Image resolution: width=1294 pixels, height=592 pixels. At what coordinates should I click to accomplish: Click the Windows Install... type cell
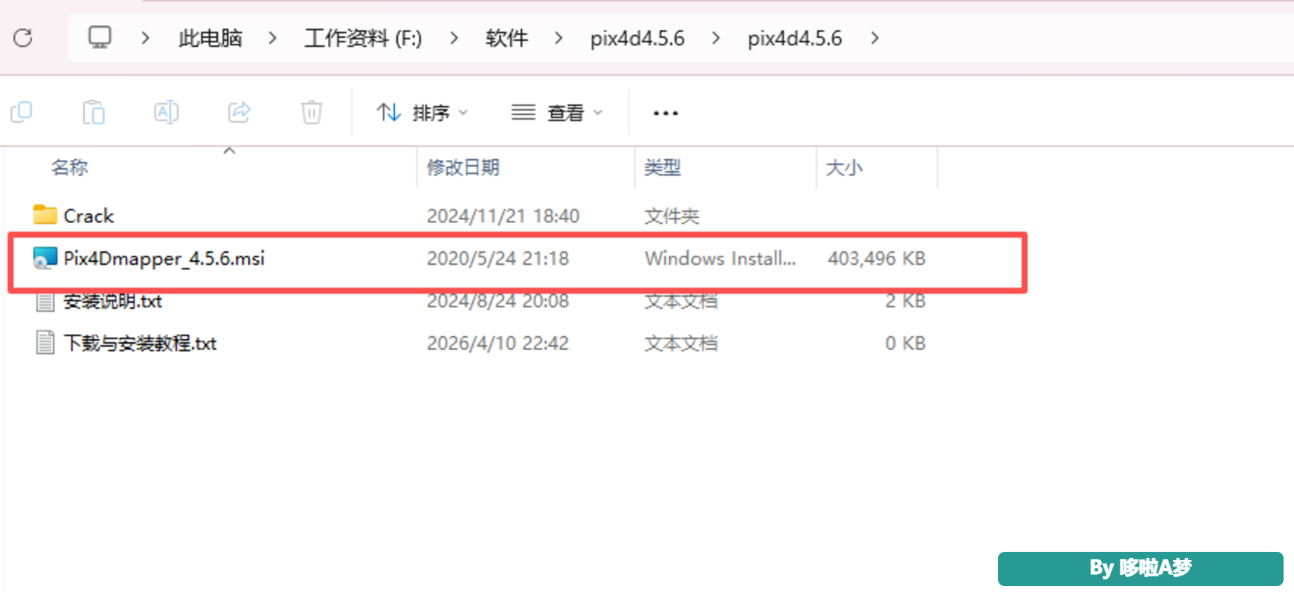[720, 258]
